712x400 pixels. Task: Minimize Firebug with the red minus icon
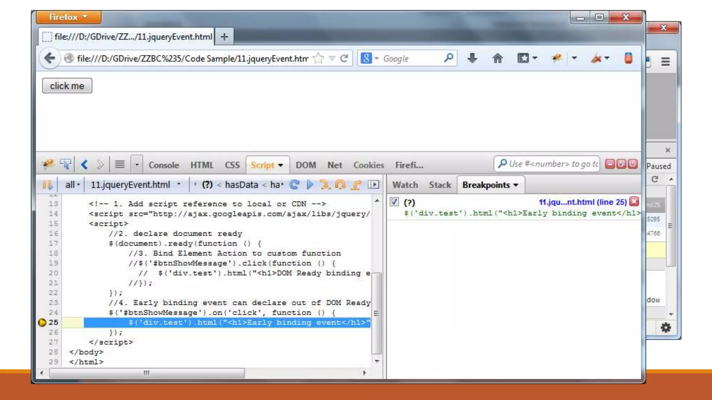(610, 164)
